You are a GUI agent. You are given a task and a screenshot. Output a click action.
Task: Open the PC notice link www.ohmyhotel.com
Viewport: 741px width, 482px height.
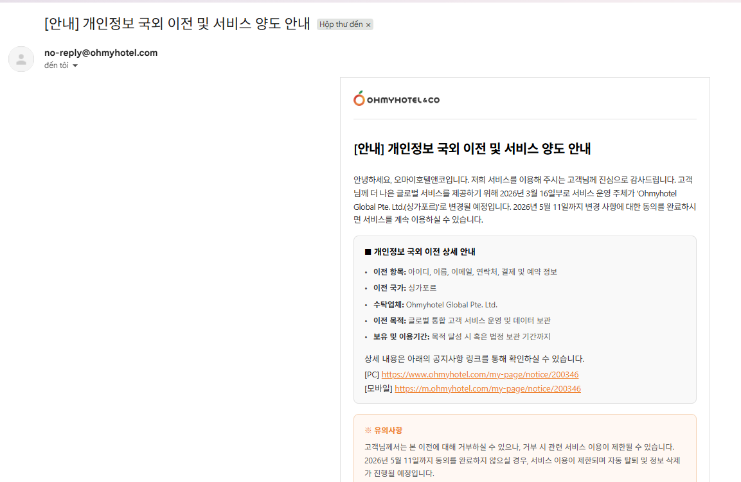point(479,374)
